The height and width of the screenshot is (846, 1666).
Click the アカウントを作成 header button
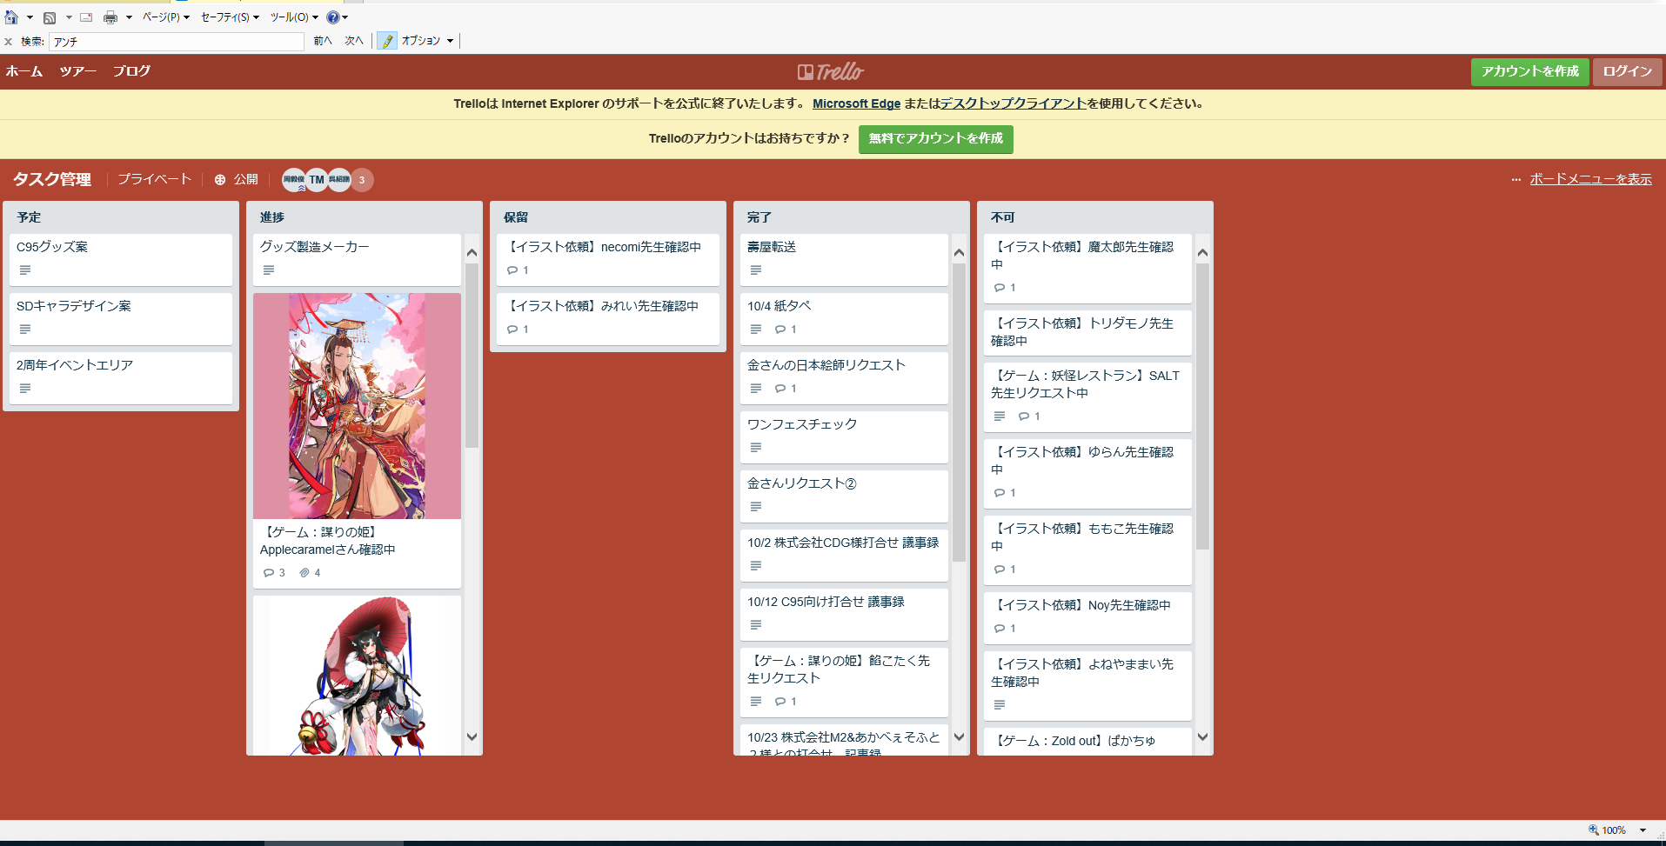[1530, 71]
